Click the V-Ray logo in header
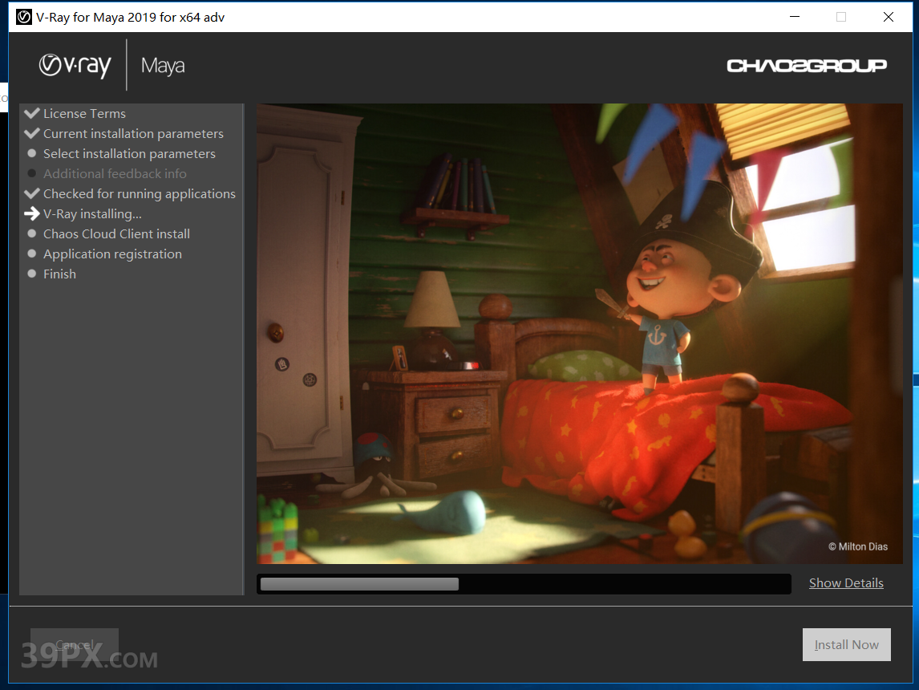Image resolution: width=919 pixels, height=690 pixels. [75, 65]
